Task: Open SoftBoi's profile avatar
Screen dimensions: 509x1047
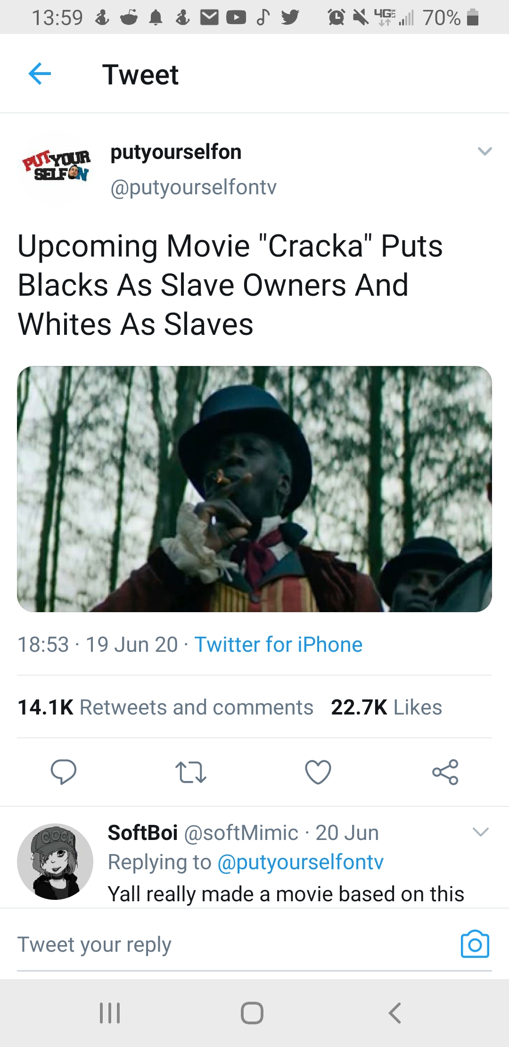Action: [x=55, y=861]
